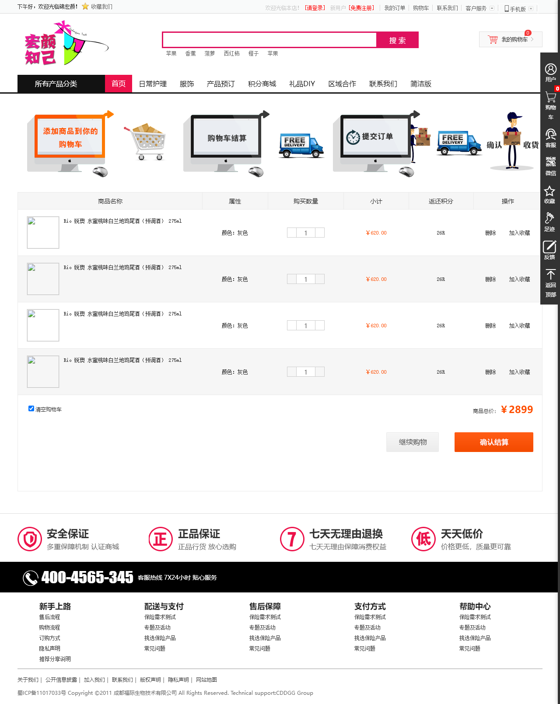Click the 继续购物 button

412,442
